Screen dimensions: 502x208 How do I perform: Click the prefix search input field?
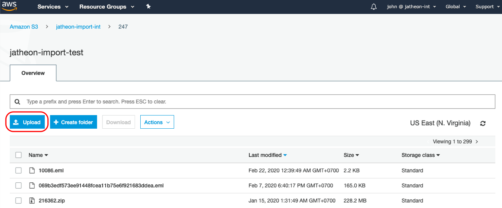point(256,101)
